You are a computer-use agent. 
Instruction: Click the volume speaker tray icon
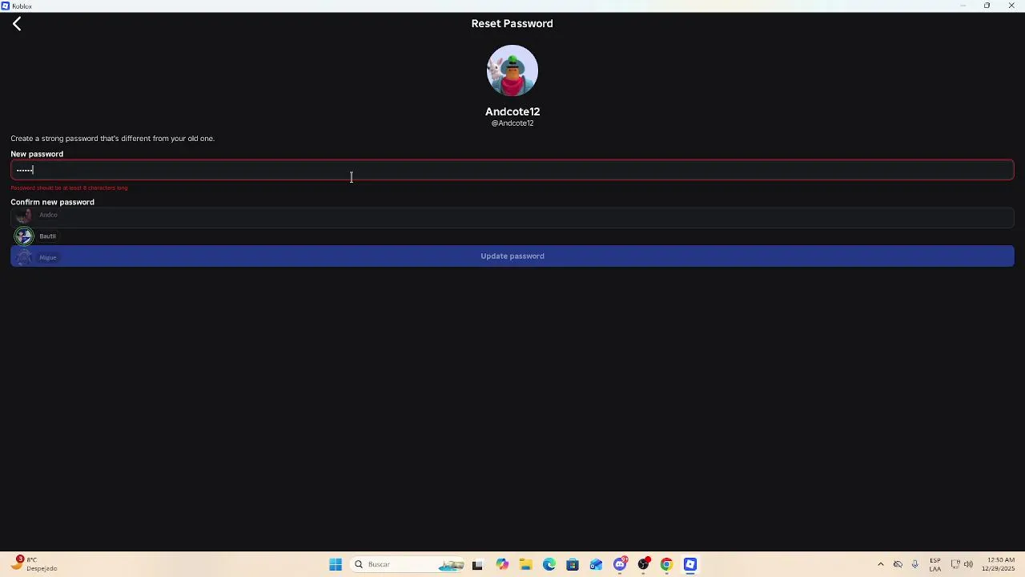[x=968, y=565]
